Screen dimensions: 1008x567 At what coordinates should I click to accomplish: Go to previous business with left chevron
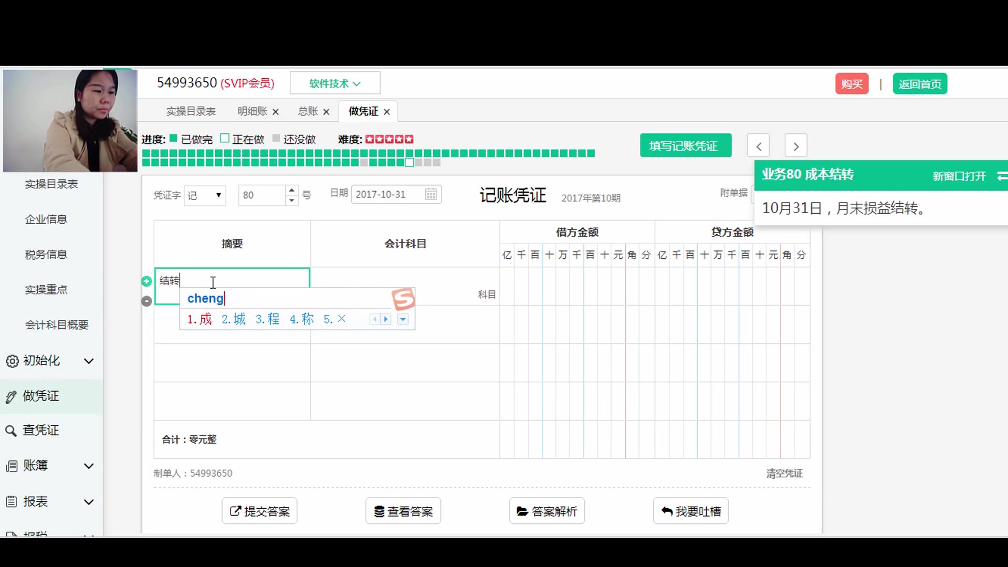[x=758, y=146]
